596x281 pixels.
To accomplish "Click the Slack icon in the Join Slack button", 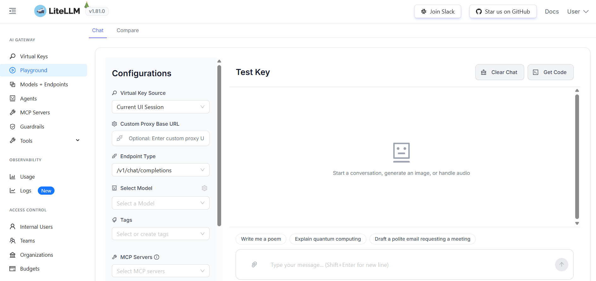I will click(x=424, y=12).
